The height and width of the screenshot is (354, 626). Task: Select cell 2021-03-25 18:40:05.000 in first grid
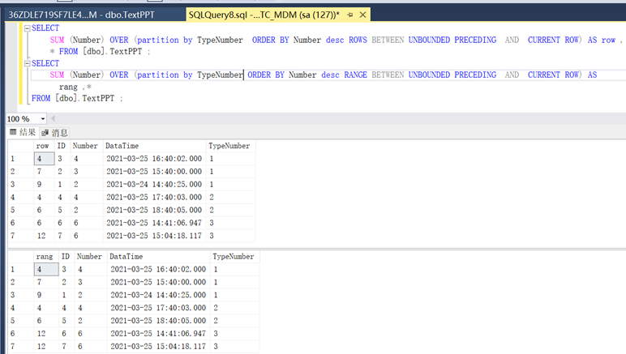[x=154, y=210]
